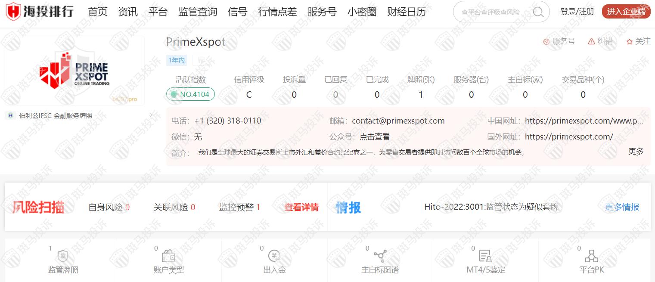Viewport: 655px width, 282px height.
Task: Open the MT4/5鉴定 document icon
Action: tap(485, 257)
